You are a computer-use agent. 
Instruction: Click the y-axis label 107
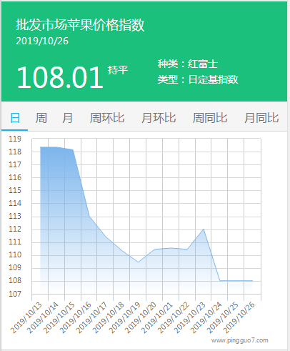click(x=15, y=294)
